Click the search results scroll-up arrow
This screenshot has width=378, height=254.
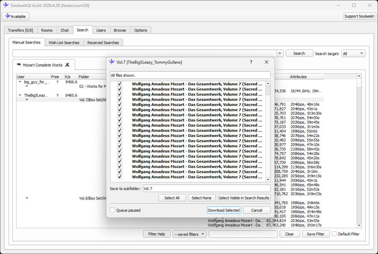tap(359, 76)
